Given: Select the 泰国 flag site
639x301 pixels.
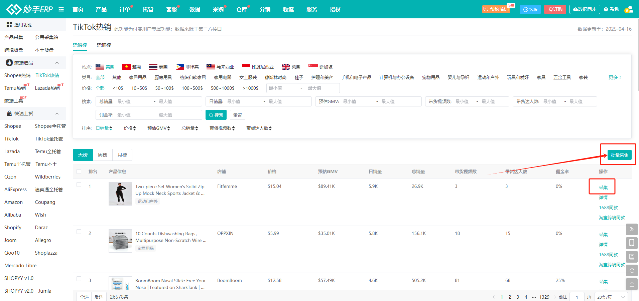Looking at the screenshot, I should coord(158,67).
